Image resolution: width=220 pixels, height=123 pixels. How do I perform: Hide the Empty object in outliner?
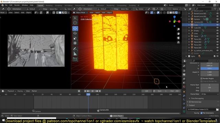point(217,31)
